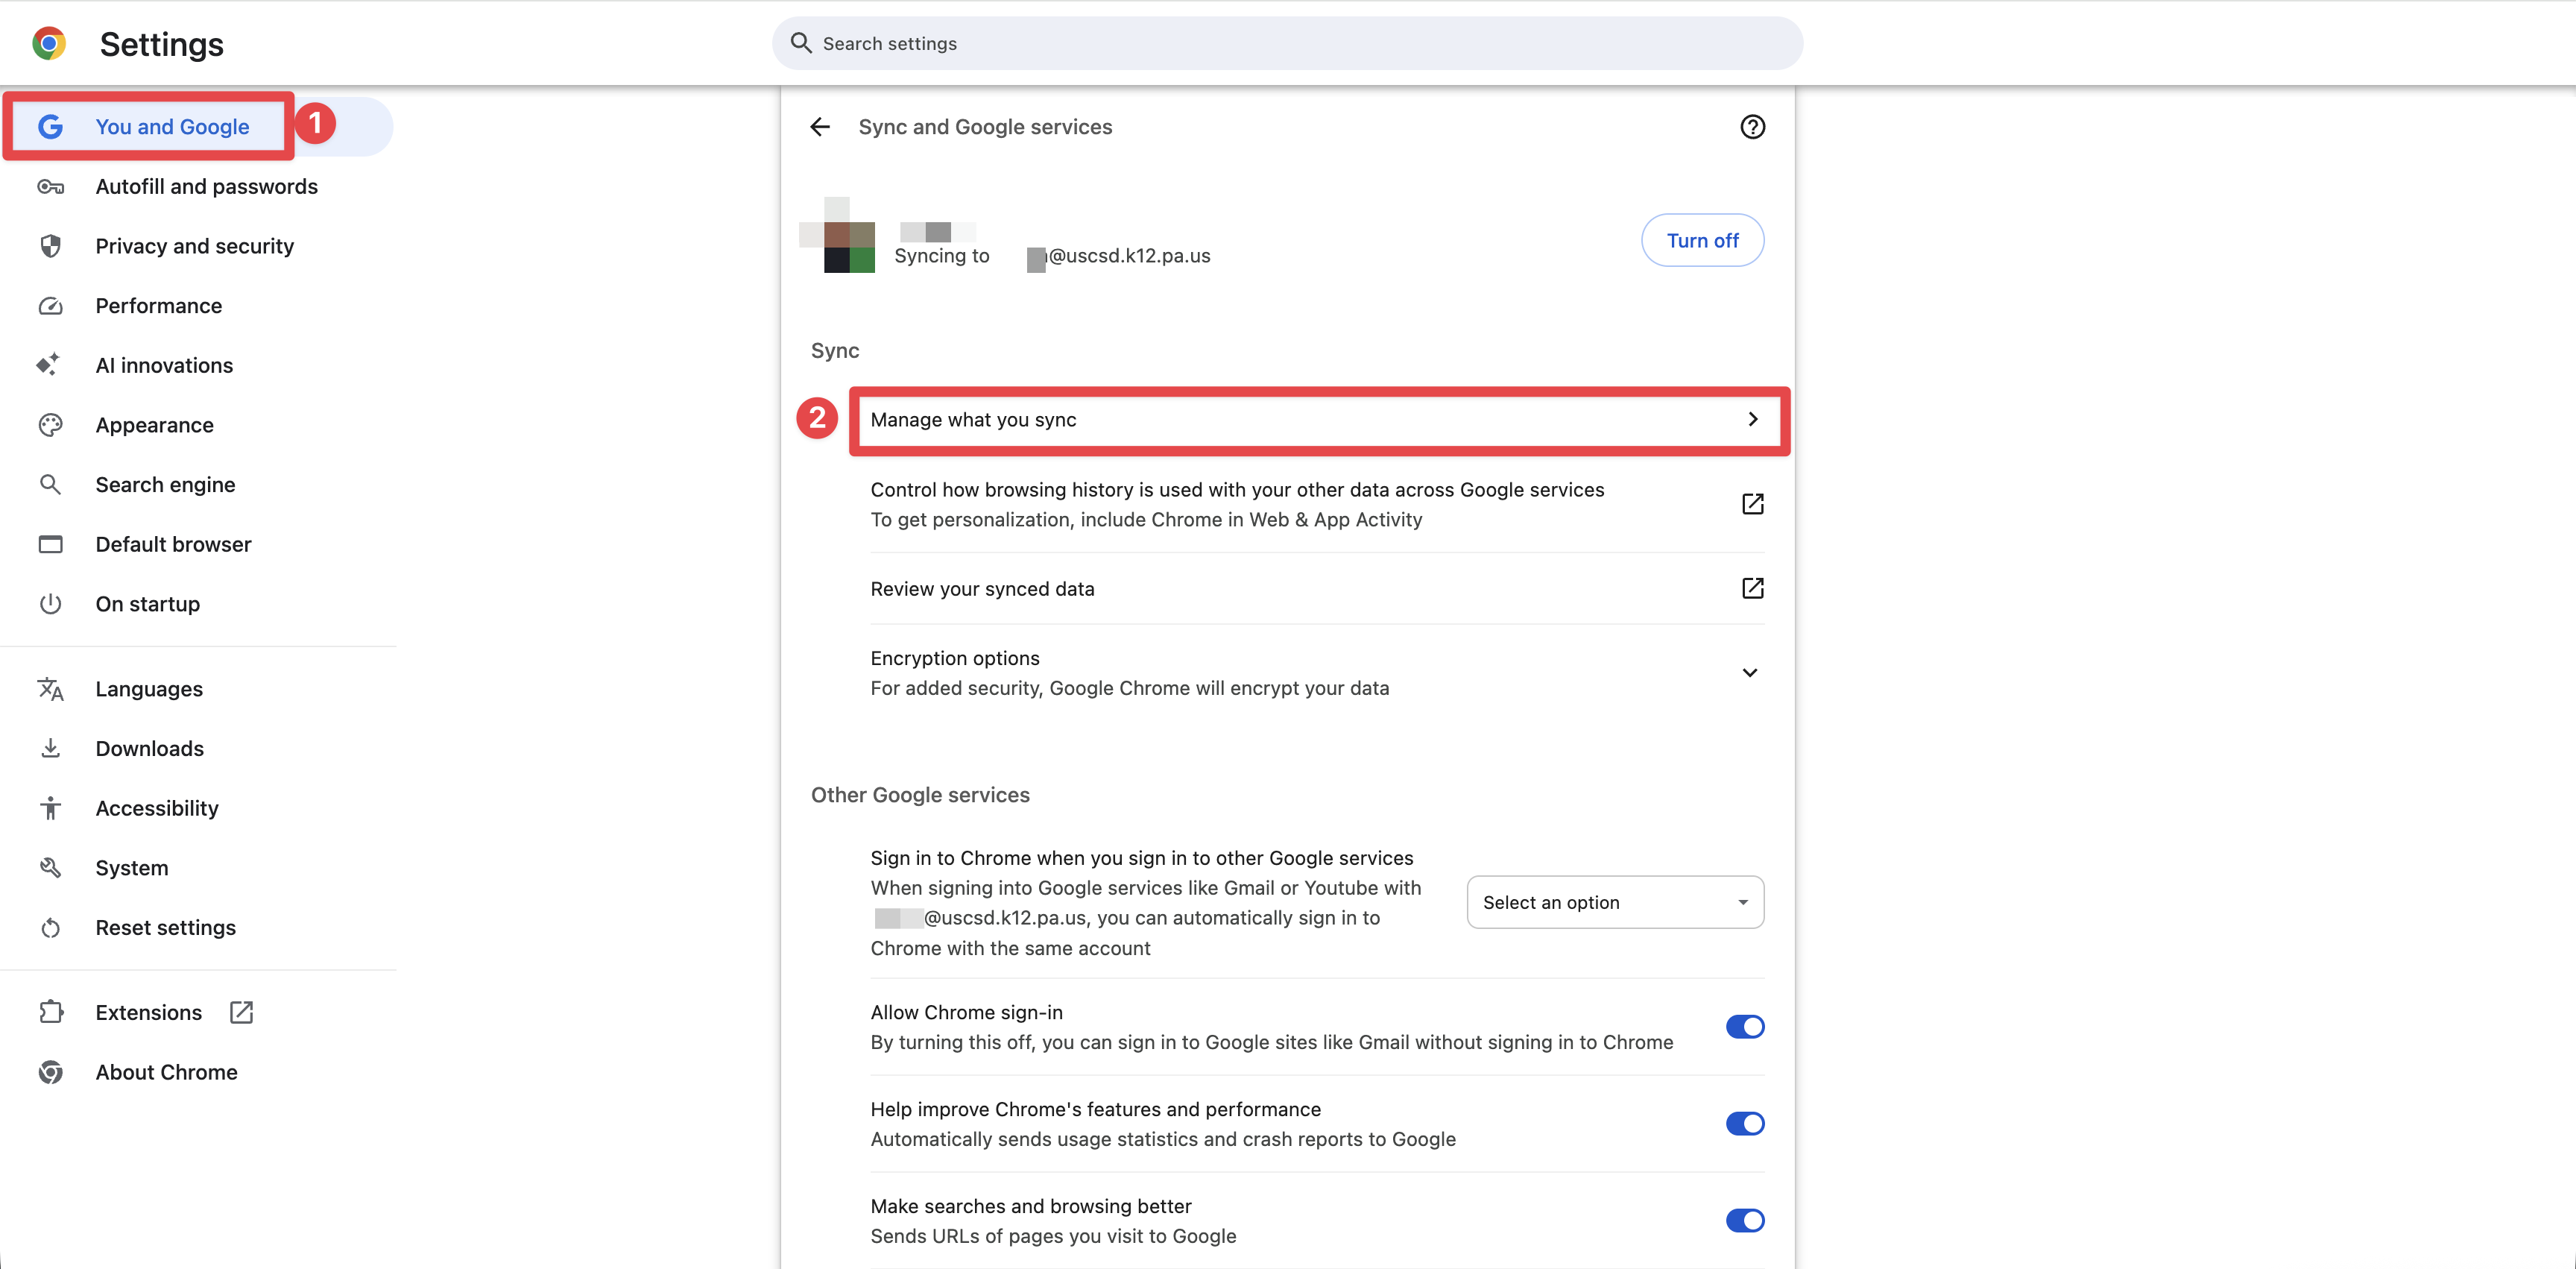Toggle Help improve Chrome's features and performance
This screenshot has height=1269, width=2576.
(1744, 1124)
